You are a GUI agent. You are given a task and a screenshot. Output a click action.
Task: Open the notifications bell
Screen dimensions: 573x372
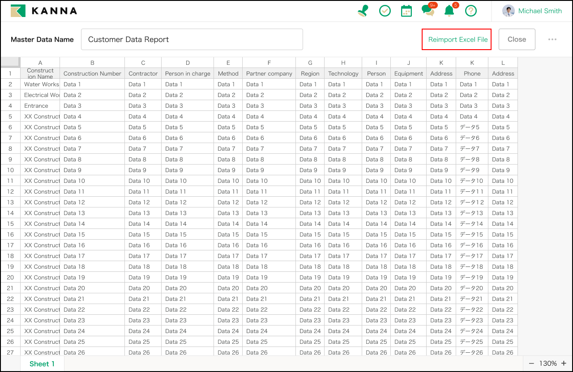pos(449,11)
